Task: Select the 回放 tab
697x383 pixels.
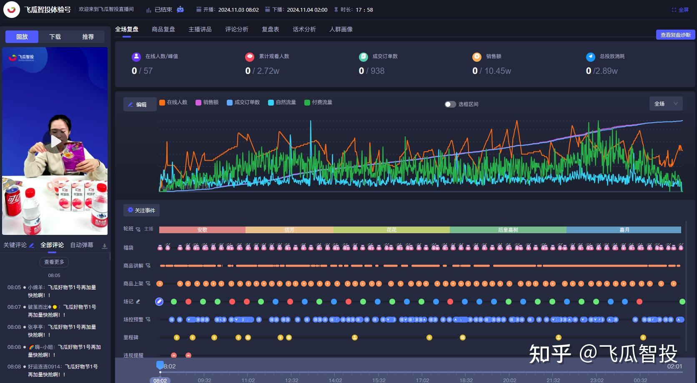Action: pyautogui.click(x=22, y=37)
